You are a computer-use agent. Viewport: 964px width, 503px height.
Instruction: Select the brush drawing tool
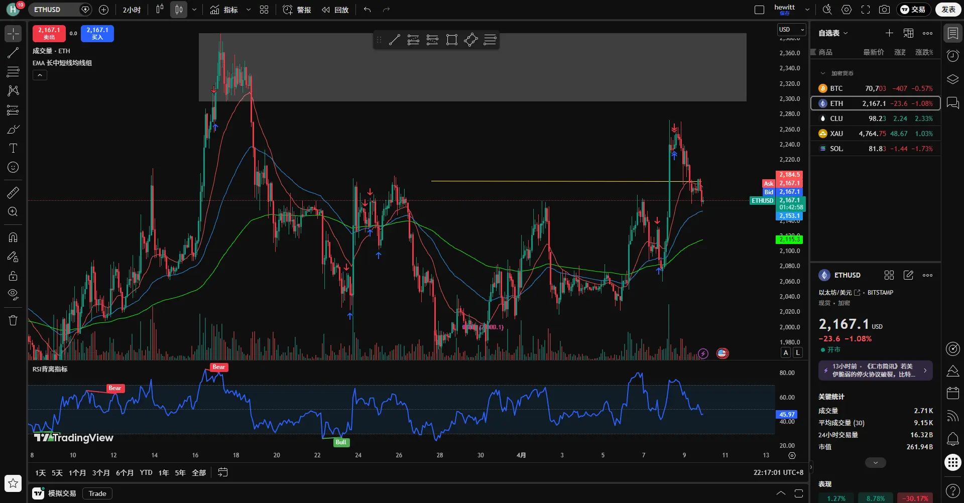click(13, 129)
